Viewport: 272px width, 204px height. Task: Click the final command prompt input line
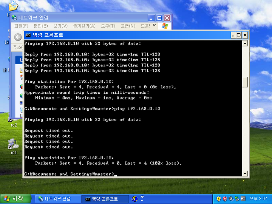pos(71,174)
